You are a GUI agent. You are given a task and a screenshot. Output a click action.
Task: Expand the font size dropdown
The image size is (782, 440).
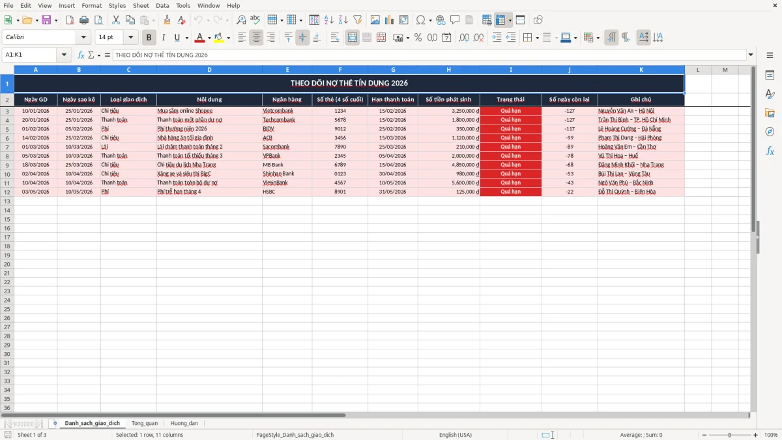click(x=130, y=38)
